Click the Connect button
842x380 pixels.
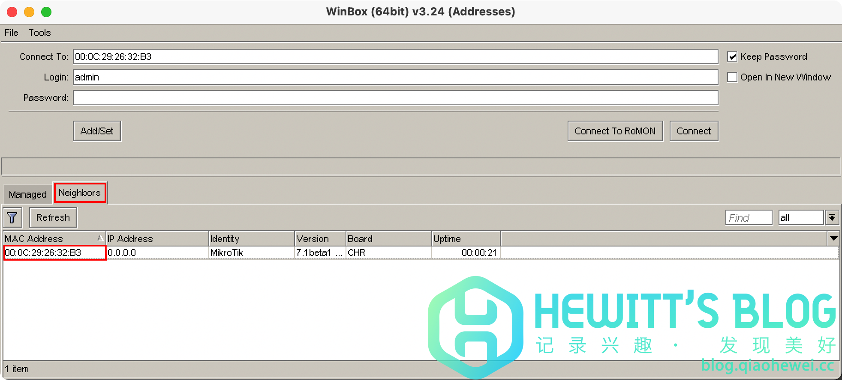click(x=694, y=131)
